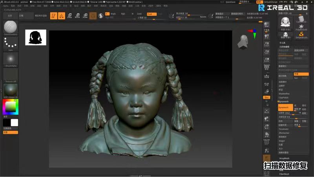Toggle the orange Xyz rotation button

[x=267, y=97]
